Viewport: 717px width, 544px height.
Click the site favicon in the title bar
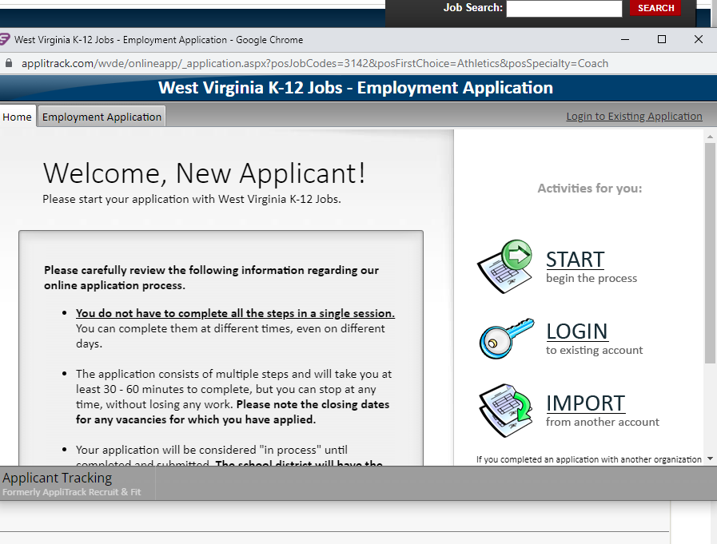[5, 39]
